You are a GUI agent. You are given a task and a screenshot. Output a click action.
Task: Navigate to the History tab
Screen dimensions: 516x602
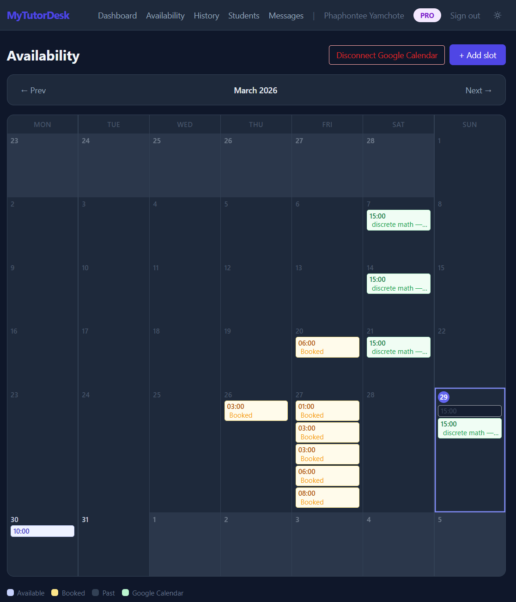pyautogui.click(x=206, y=15)
